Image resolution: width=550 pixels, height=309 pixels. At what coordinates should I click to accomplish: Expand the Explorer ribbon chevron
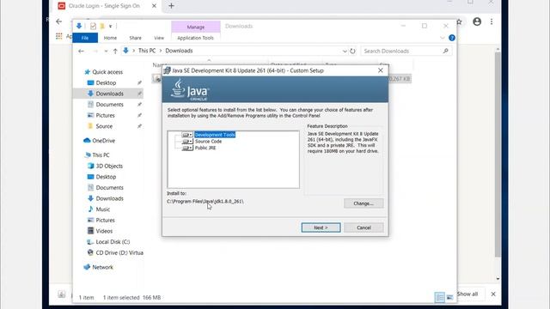(443, 38)
